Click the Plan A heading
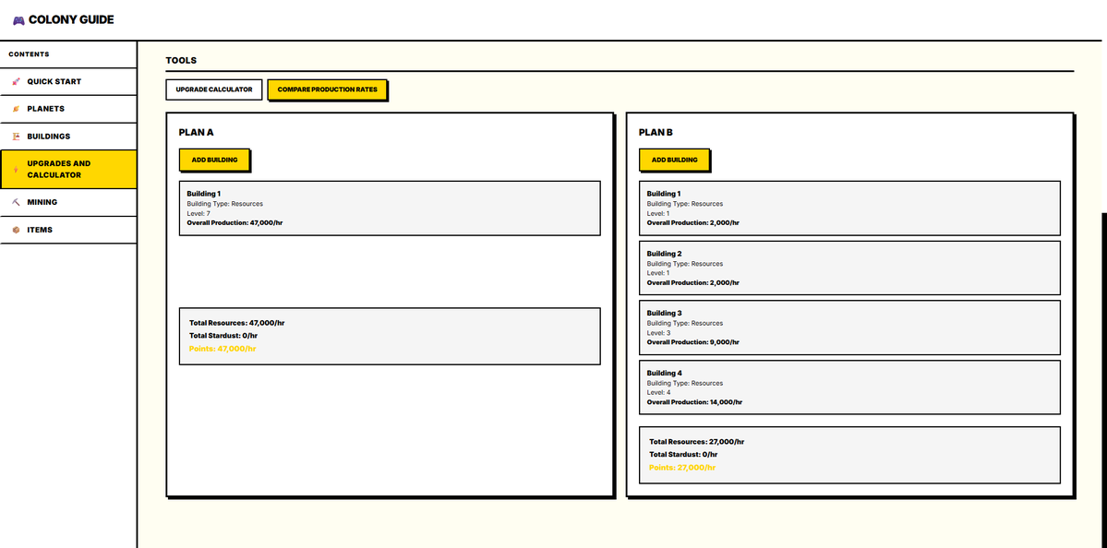Viewport: 1107px width, 548px height. click(x=197, y=132)
